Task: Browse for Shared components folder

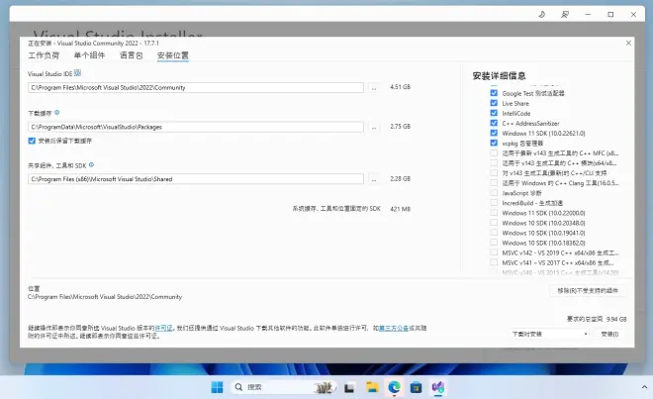Action: pos(374,179)
